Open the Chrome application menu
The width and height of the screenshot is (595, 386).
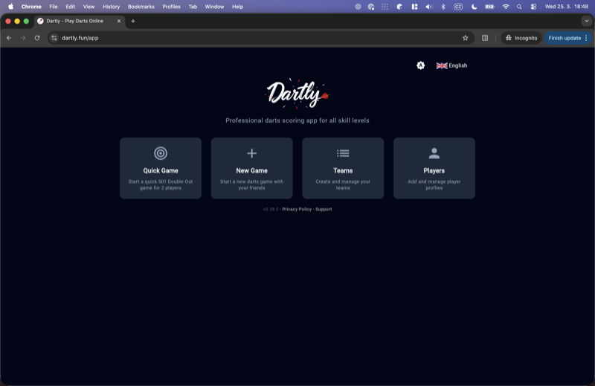tap(31, 7)
